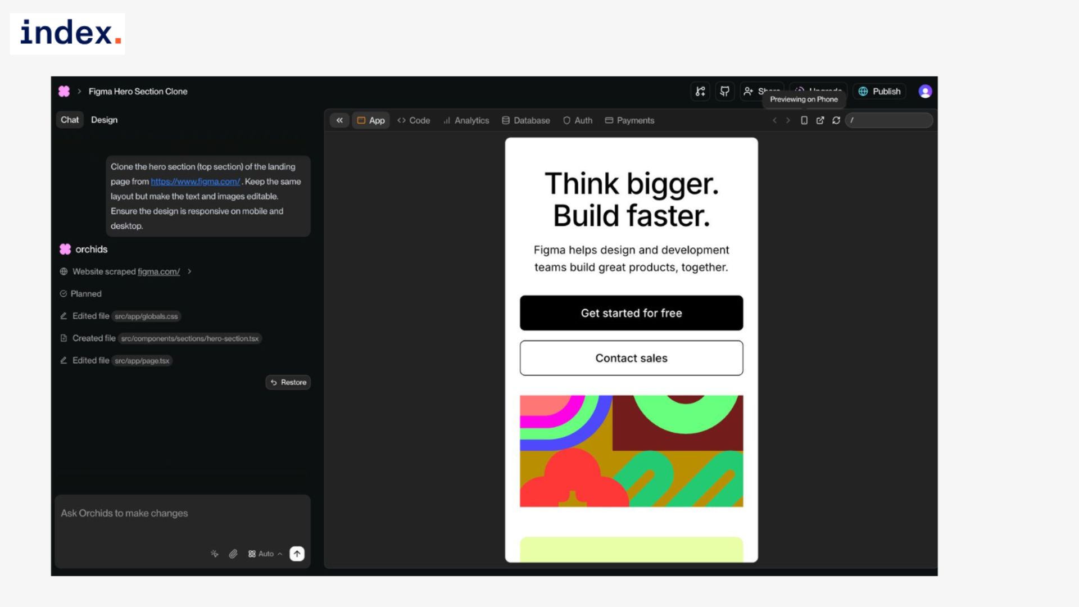Open the user avatar menu

[925, 91]
